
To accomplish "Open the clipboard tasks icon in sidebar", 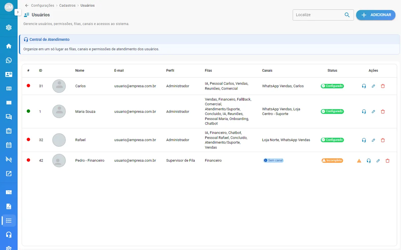I will (x=9, y=131).
